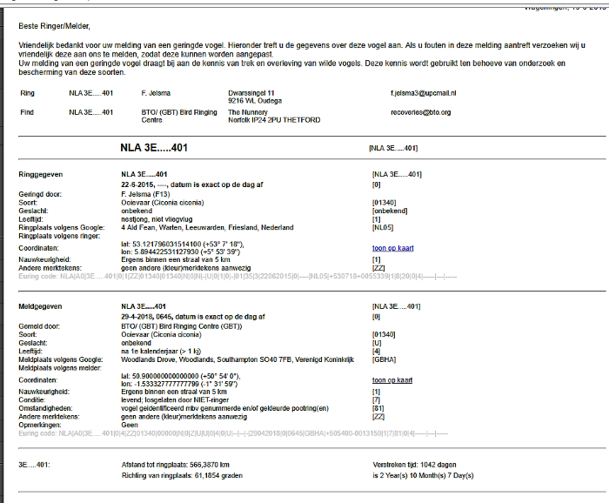Image resolution: width=609 pixels, height=503 pixels.
Task: Select code '[GBHA]'
Action: point(384,359)
